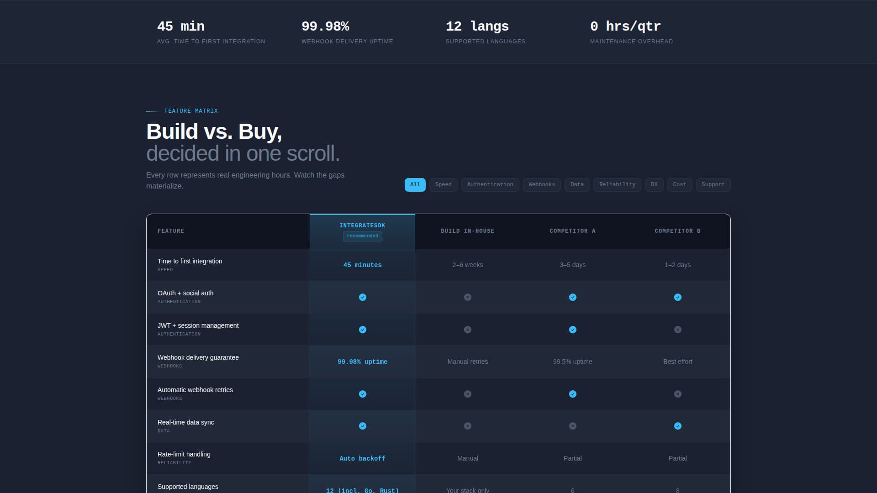Click Build In-House cross icon for JWT + session management

pyautogui.click(x=467, y=330)
